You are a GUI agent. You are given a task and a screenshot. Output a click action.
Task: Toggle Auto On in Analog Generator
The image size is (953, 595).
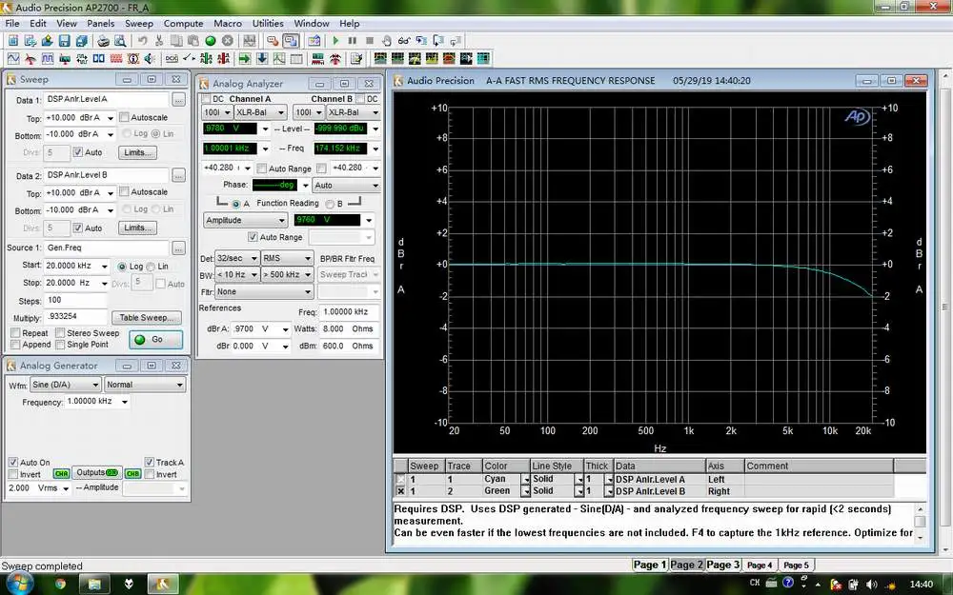[13, 462]
